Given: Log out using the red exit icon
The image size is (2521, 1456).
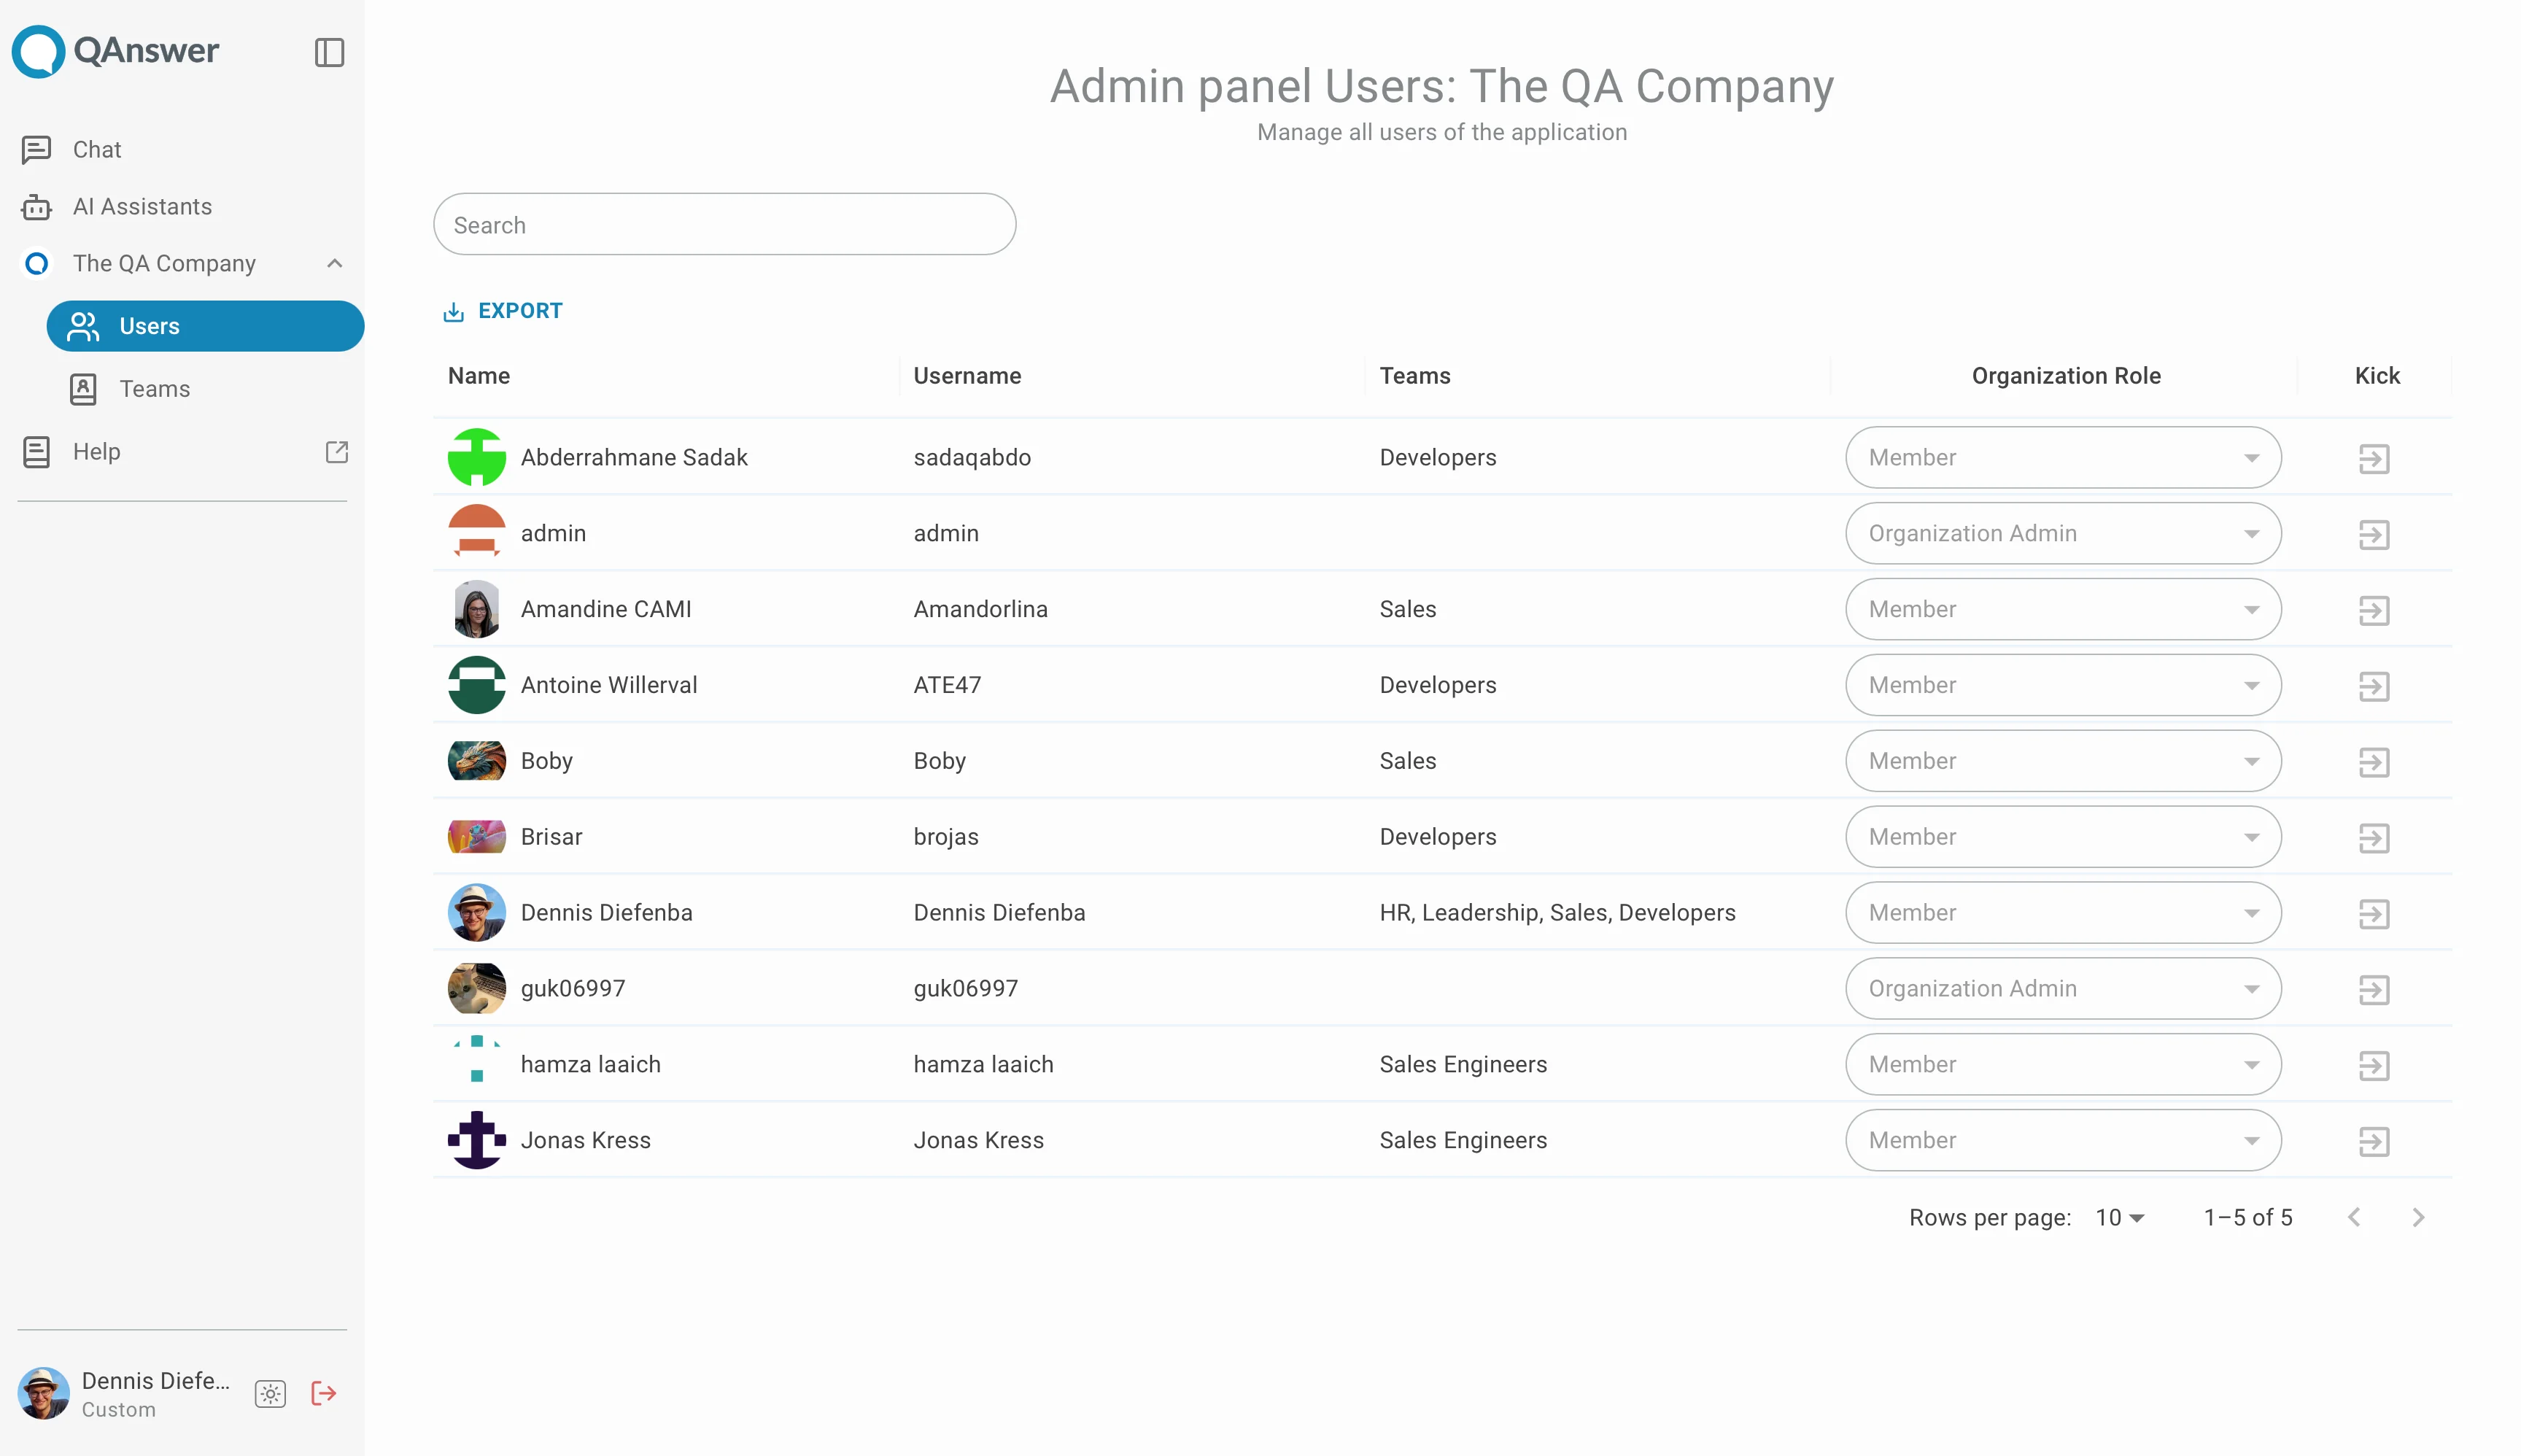Looking at the screenshot, I should point(323,1393).
